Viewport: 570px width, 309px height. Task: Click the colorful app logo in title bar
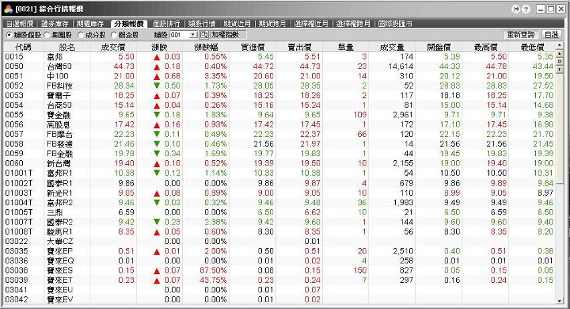(7, 9)
